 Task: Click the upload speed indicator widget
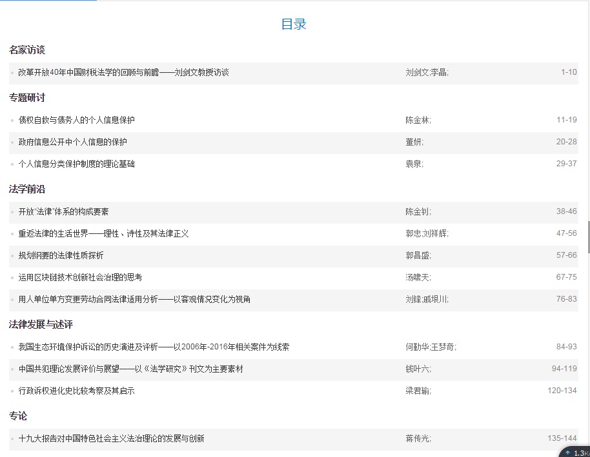pos(575,452)
